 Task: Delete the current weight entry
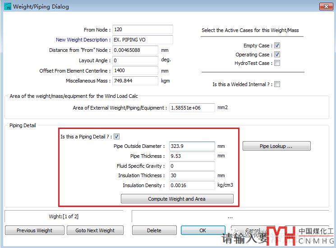pos(154,230)
